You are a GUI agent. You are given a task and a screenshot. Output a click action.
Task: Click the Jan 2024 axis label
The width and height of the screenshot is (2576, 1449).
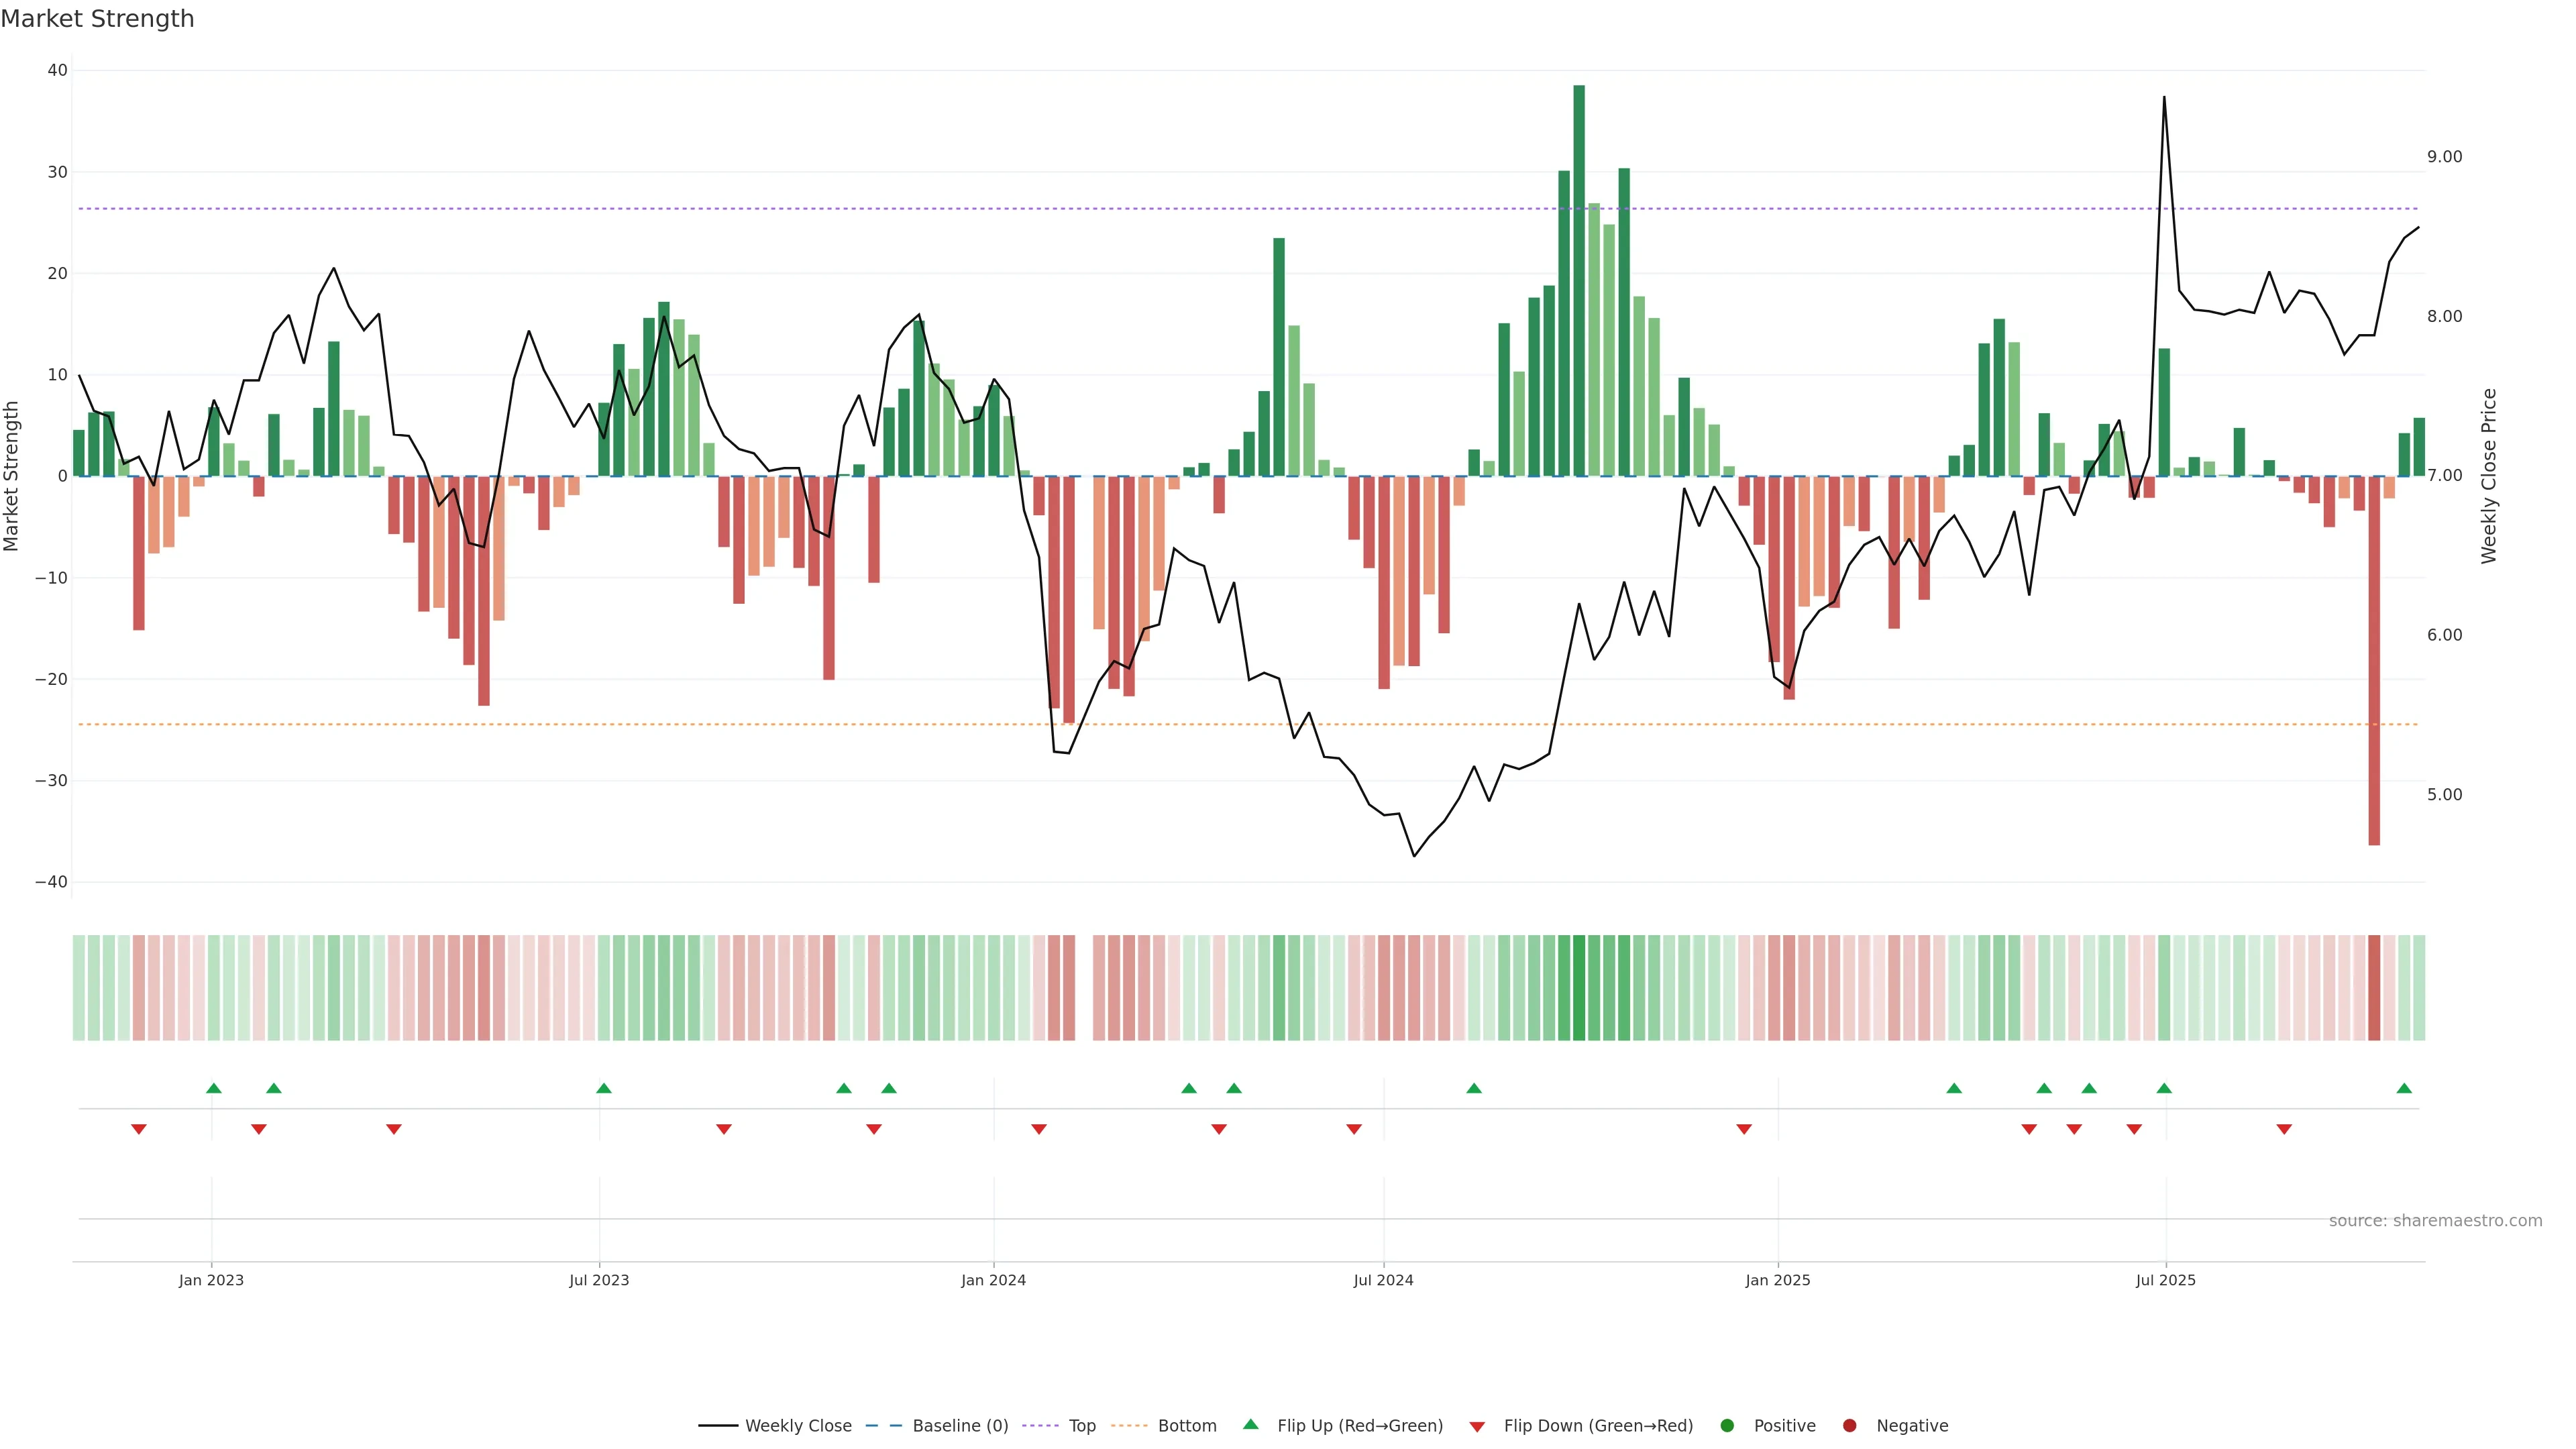(x=993, y=1280)
